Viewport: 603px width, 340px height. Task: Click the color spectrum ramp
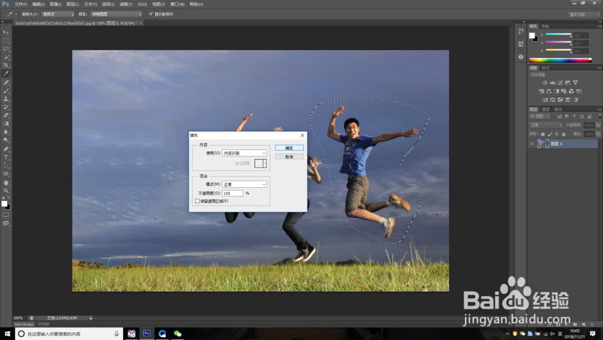[560, 60]
